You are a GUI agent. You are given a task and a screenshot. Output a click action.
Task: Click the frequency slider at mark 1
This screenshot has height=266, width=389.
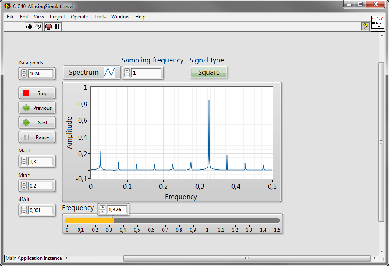207,221
